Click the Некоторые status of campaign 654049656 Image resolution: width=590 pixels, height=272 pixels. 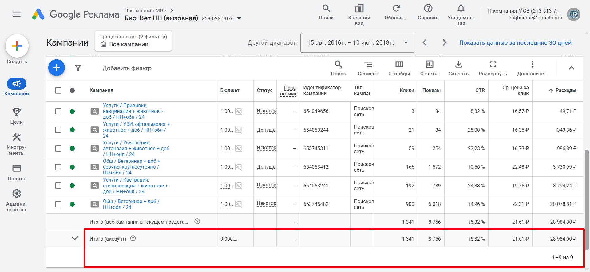[267, 111]
